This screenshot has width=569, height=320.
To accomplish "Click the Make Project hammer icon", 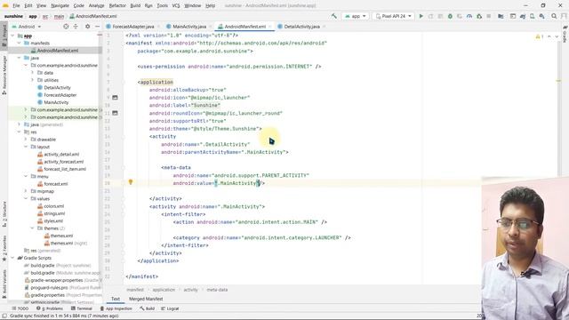I will [x=334, y=16].
